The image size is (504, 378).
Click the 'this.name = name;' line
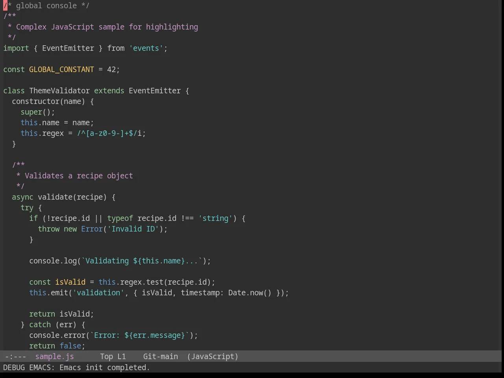click(57, 122)
